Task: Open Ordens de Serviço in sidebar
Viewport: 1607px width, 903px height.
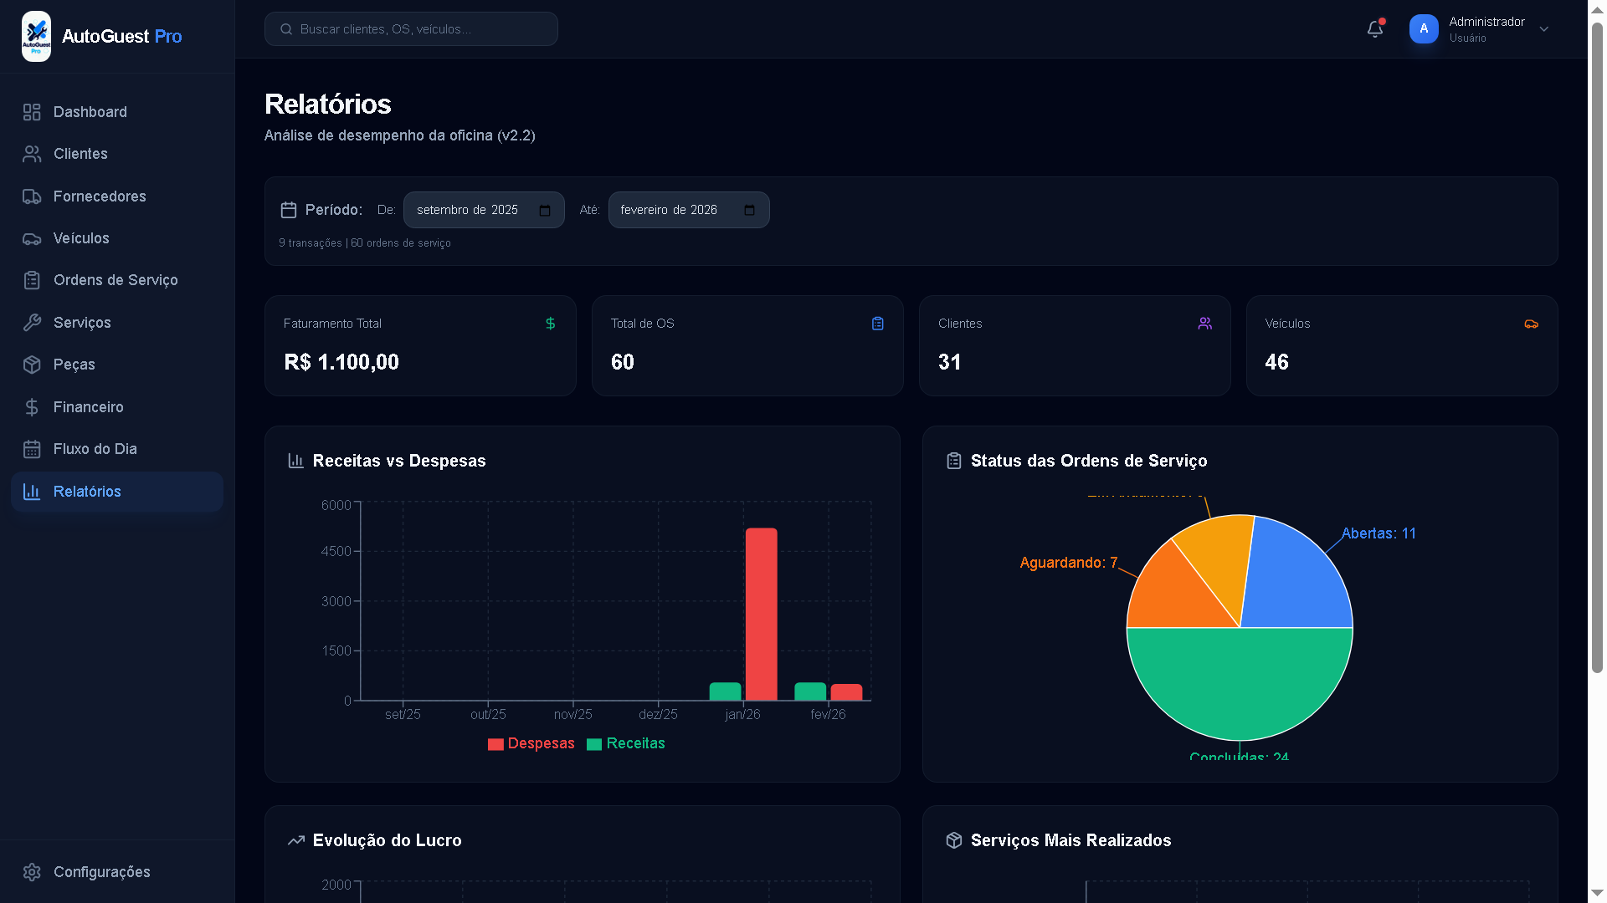Action: 116,280
